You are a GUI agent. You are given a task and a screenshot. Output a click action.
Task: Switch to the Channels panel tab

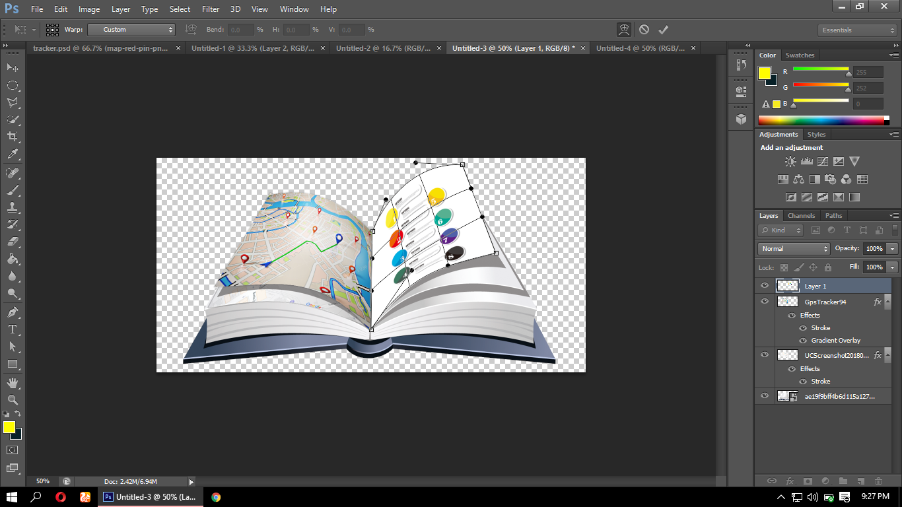(801, 216)
